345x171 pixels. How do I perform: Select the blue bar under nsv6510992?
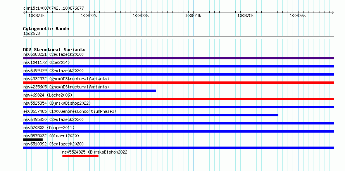pyautogui.click(x=178, y=148)
